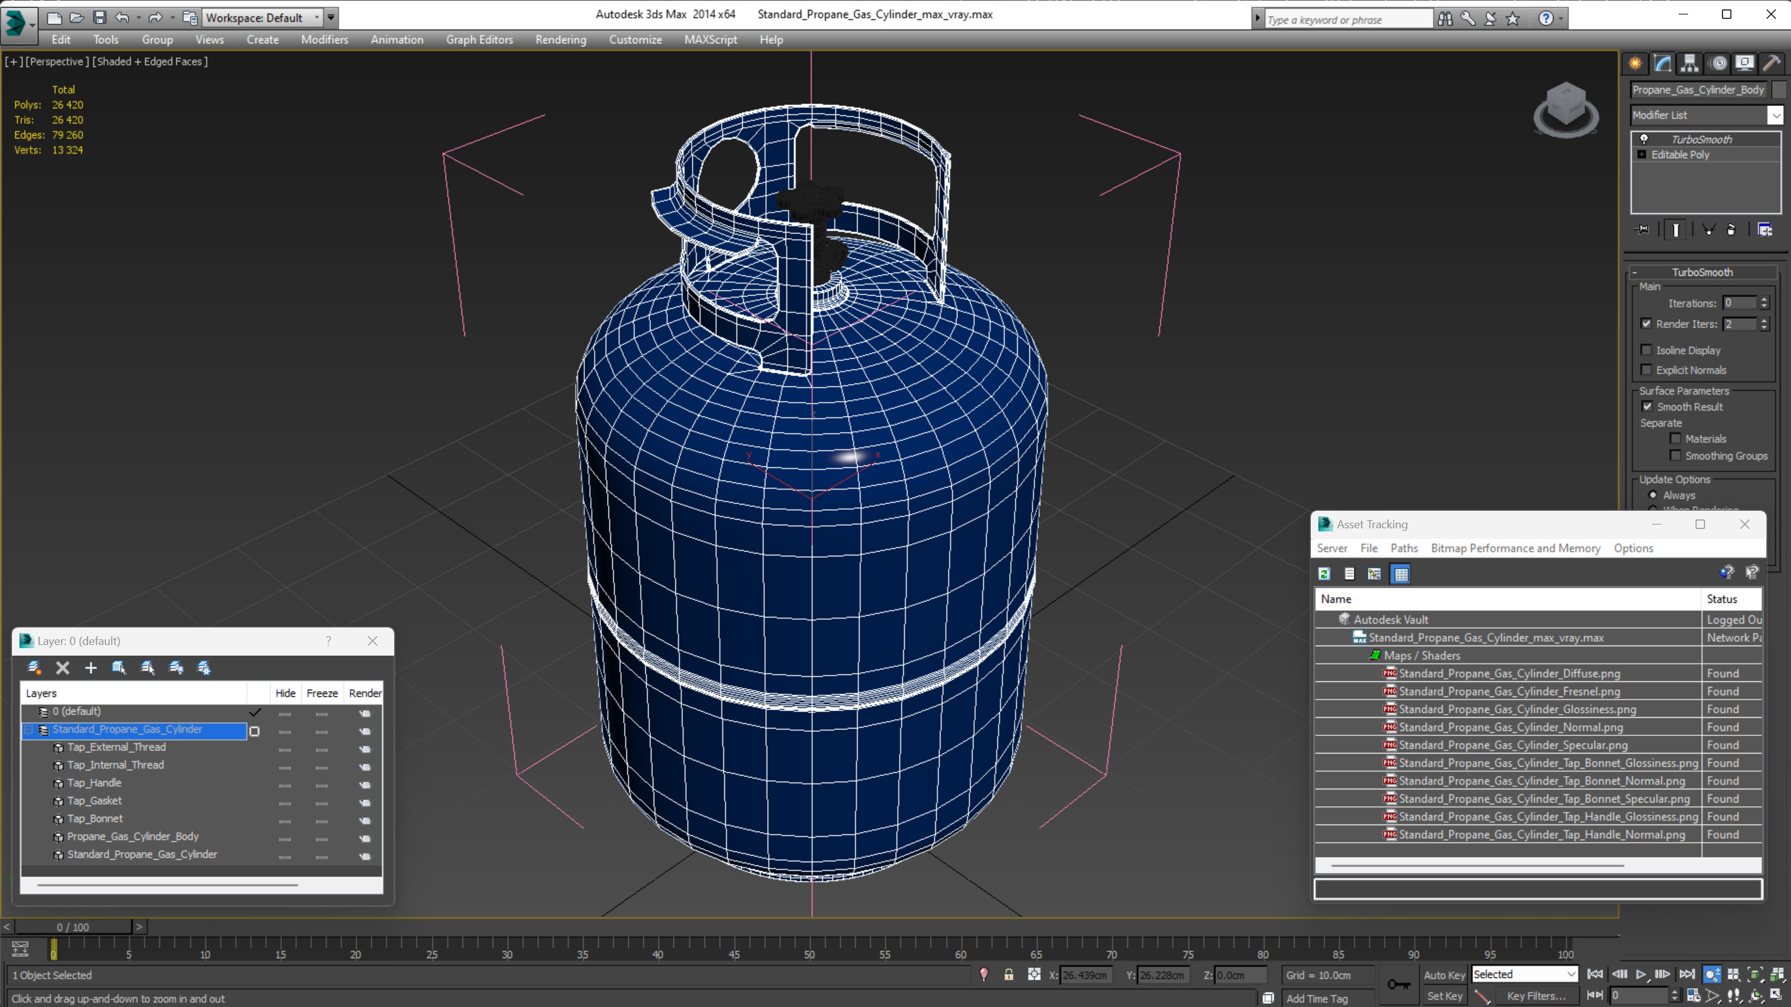
Task: Click the Play Animation button
Action: (1640, 974)
